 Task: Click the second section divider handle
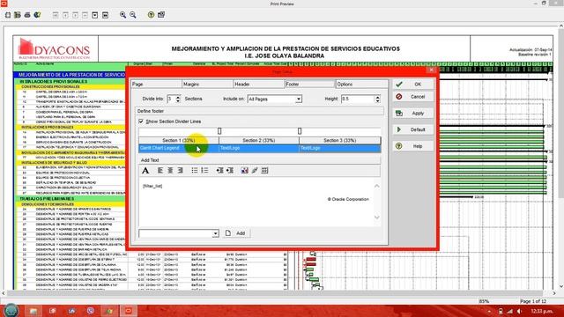click(300, 131)
